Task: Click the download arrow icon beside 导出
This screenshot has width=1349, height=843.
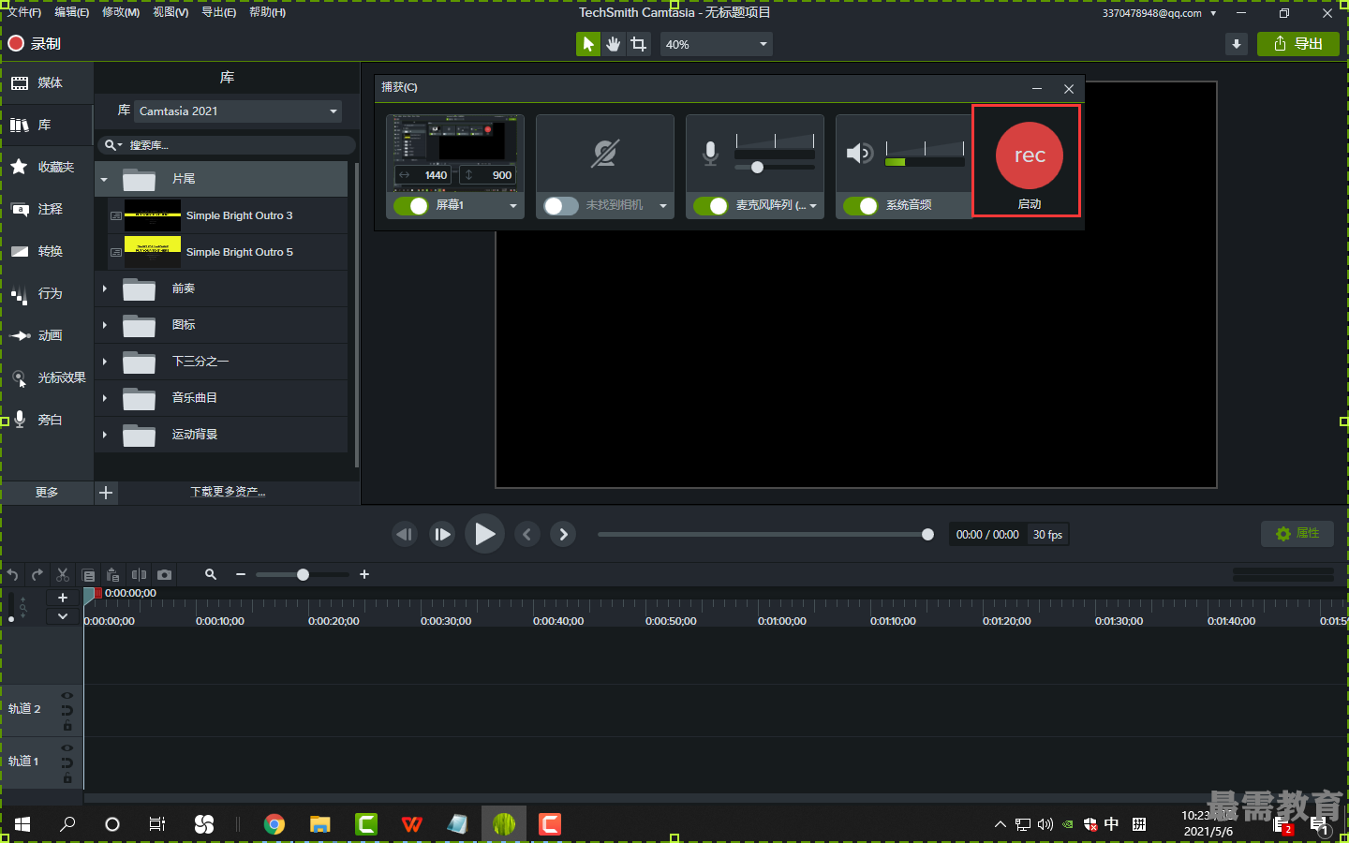Action: (1237, 44)
